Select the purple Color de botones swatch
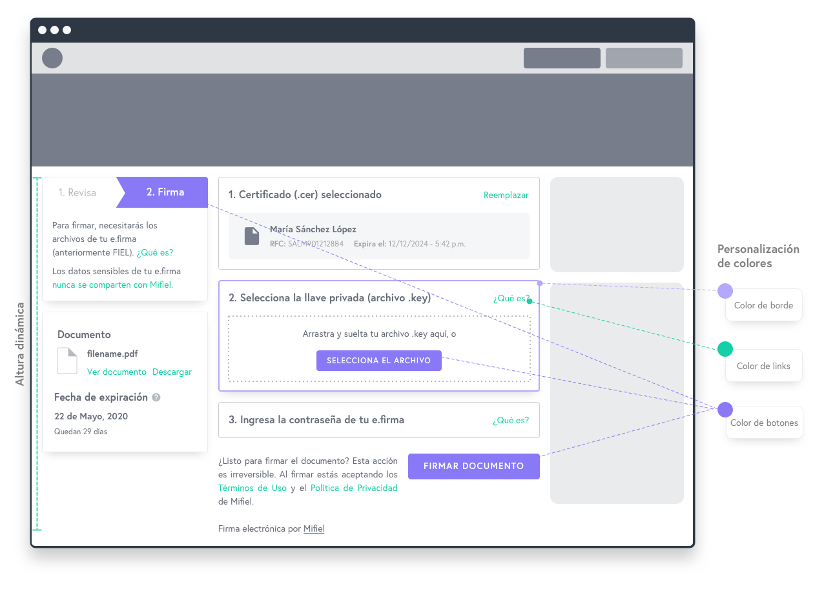 (725, 409)
